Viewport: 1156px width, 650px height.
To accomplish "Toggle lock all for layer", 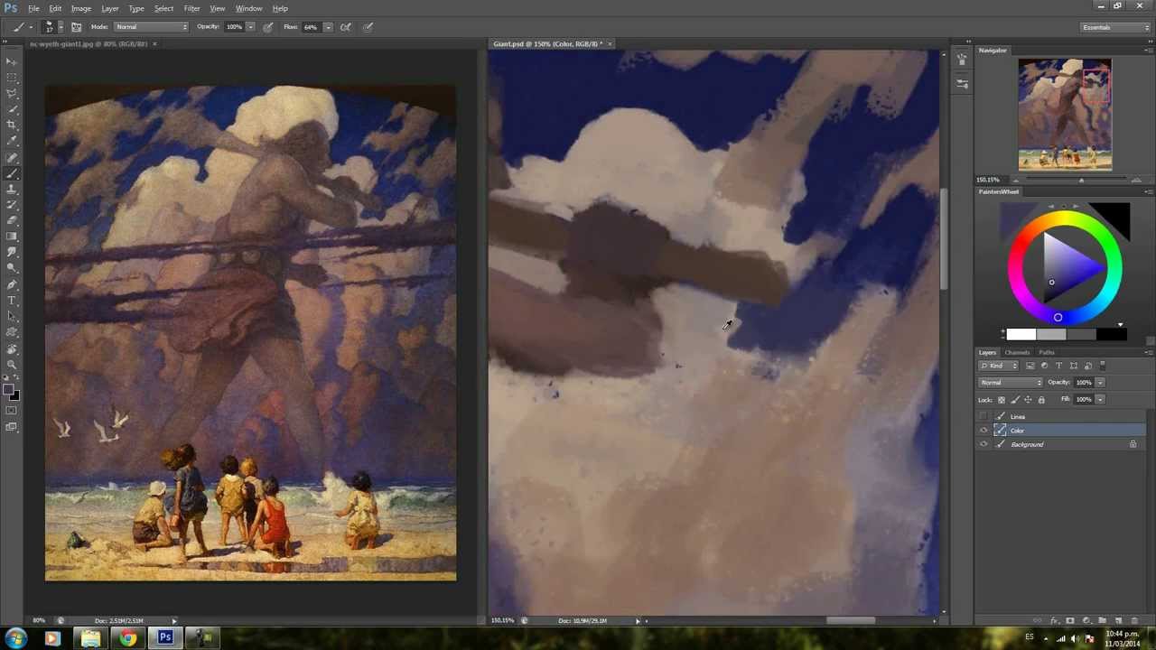I will pyautogui.click(x=1041, y=399).
